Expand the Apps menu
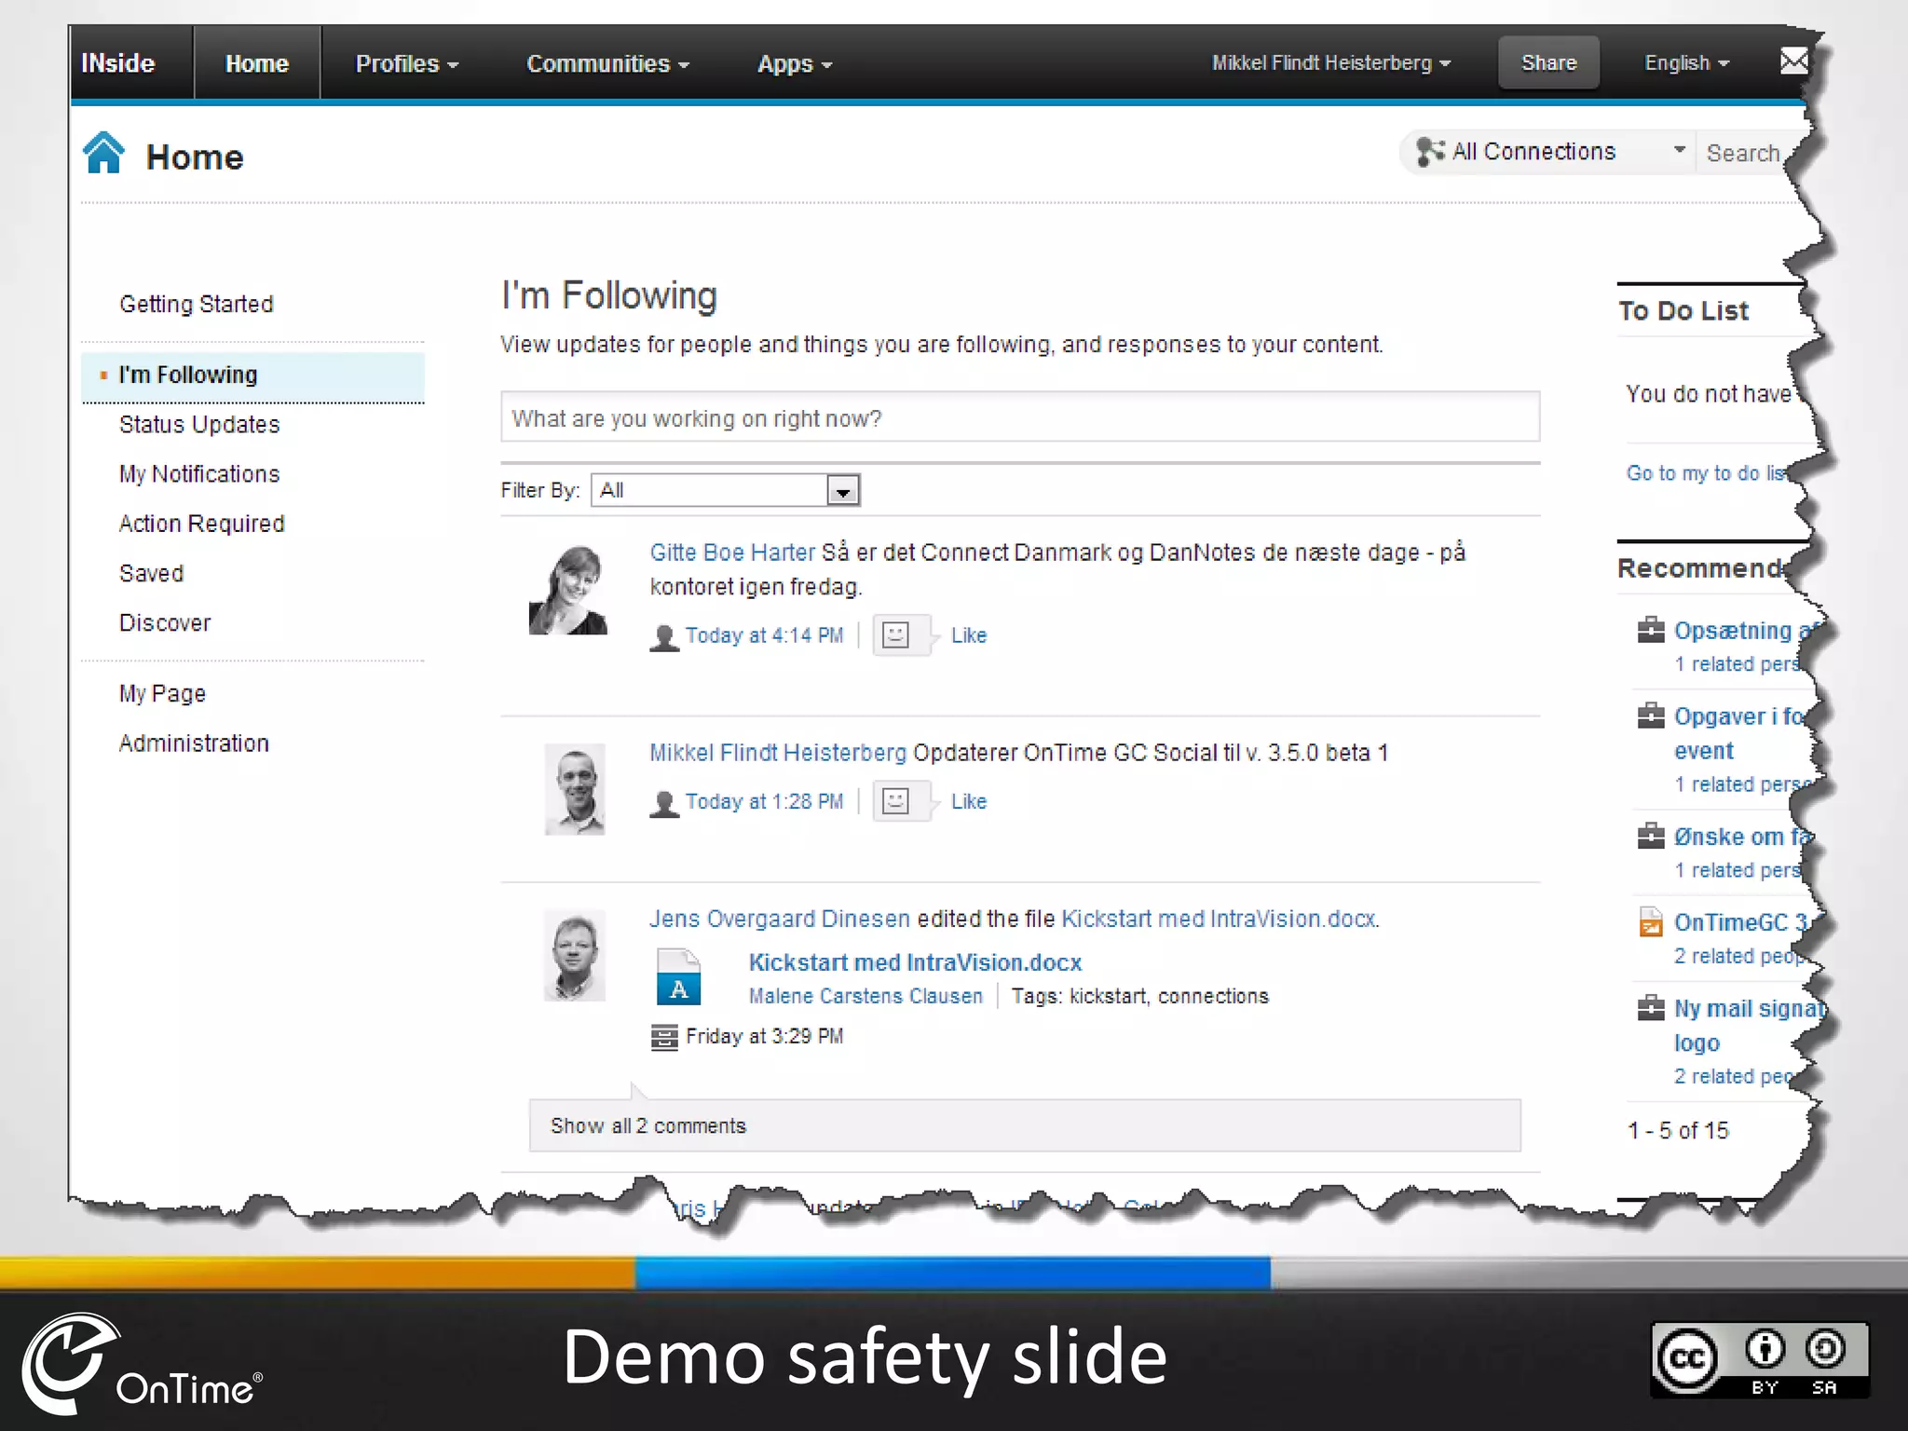1908x1431 pixels. 795,63
